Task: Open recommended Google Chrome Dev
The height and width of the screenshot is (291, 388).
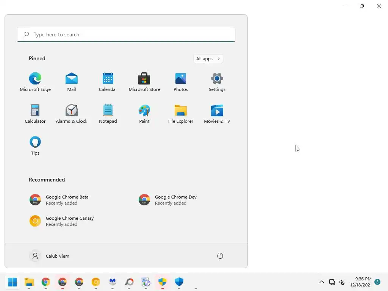Action: pos(167,200)
